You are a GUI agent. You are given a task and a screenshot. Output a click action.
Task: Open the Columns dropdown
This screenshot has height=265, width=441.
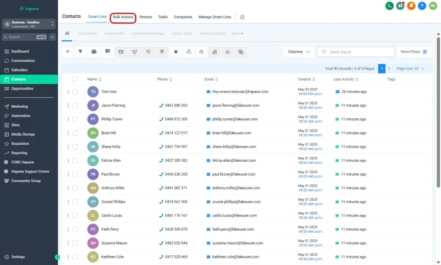(298, 51)
